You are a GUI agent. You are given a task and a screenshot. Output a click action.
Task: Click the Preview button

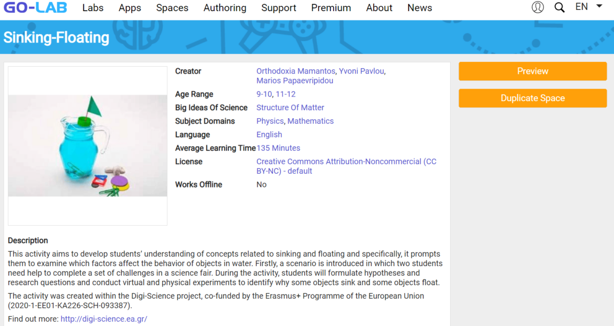click(x=532, y=71)
